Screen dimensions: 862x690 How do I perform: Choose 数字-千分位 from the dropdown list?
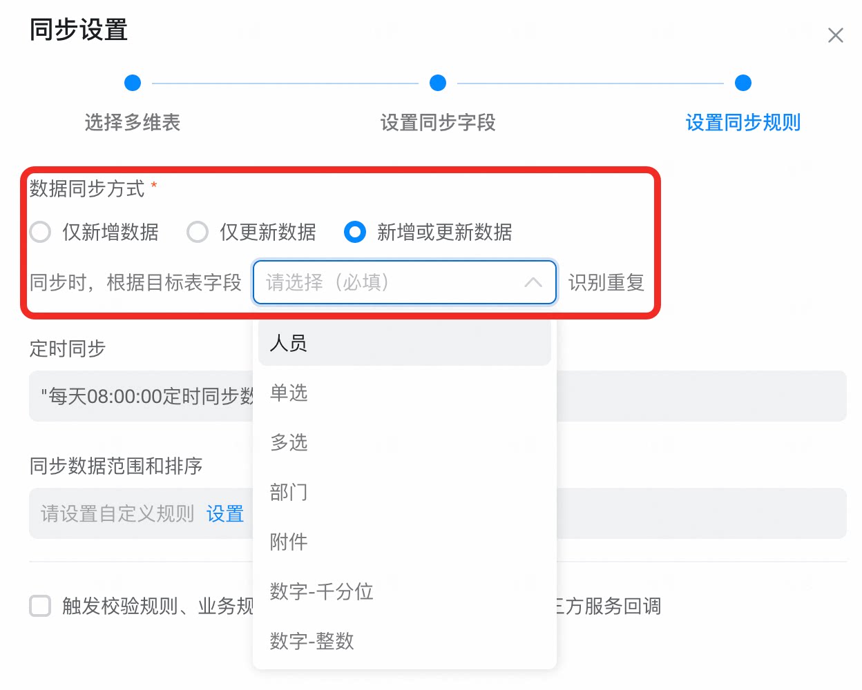(x=405, y=591)
